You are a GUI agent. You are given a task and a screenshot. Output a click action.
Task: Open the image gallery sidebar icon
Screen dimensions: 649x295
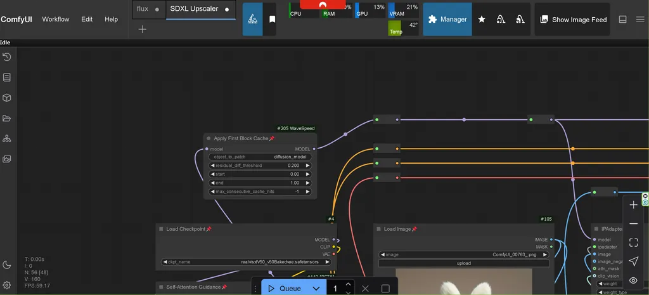pyautogui.click(x=6, y=159)
